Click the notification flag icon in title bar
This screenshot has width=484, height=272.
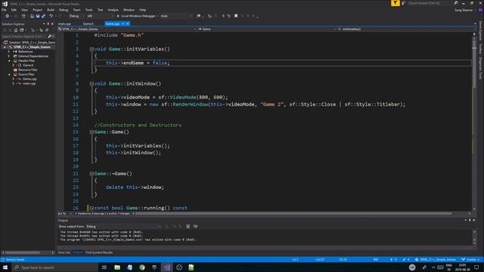[x=395, y=3]
